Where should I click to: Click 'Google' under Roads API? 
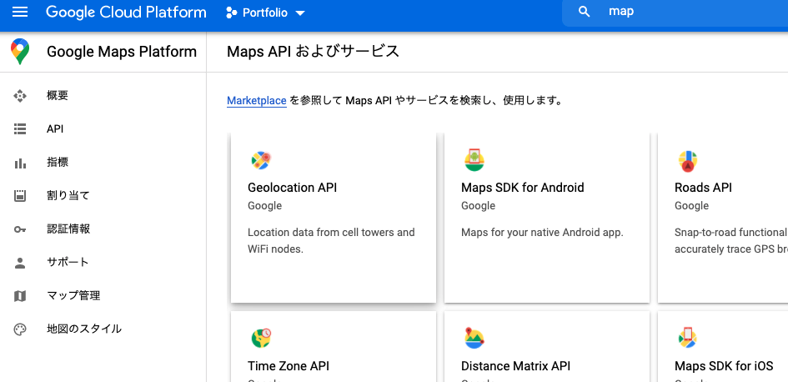pyautogui.click(x=691, y=205)
